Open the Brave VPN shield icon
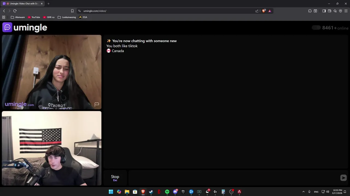Image resolution: width=350 pixels, height=196 pixels. tap(340, 11)
